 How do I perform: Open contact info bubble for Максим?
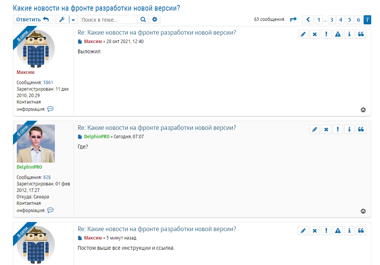click(50, 109)
